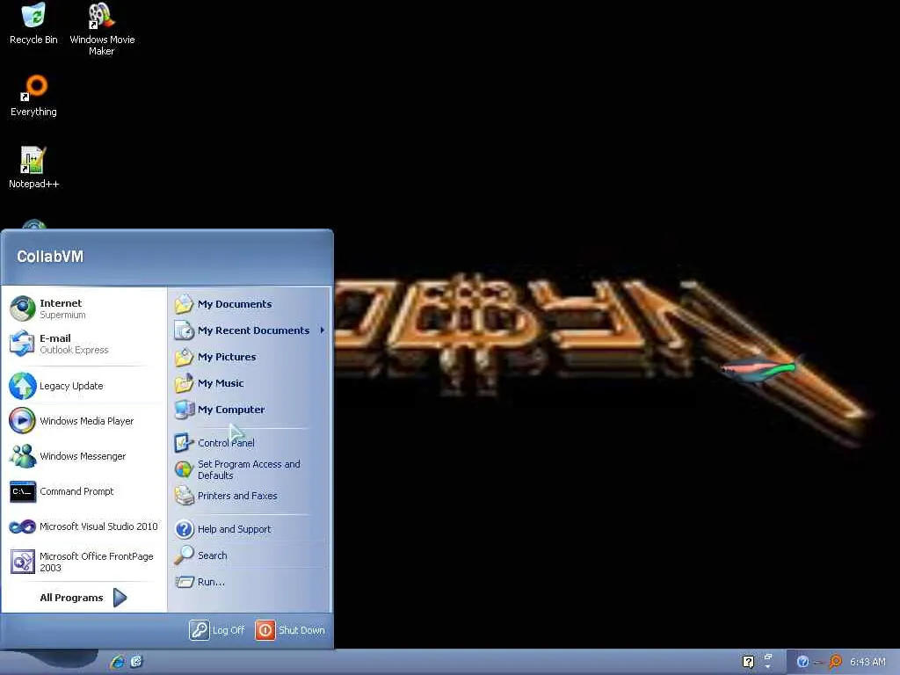Open Control Panel
This screenshot has height=675, width=900.
(250, 443)
